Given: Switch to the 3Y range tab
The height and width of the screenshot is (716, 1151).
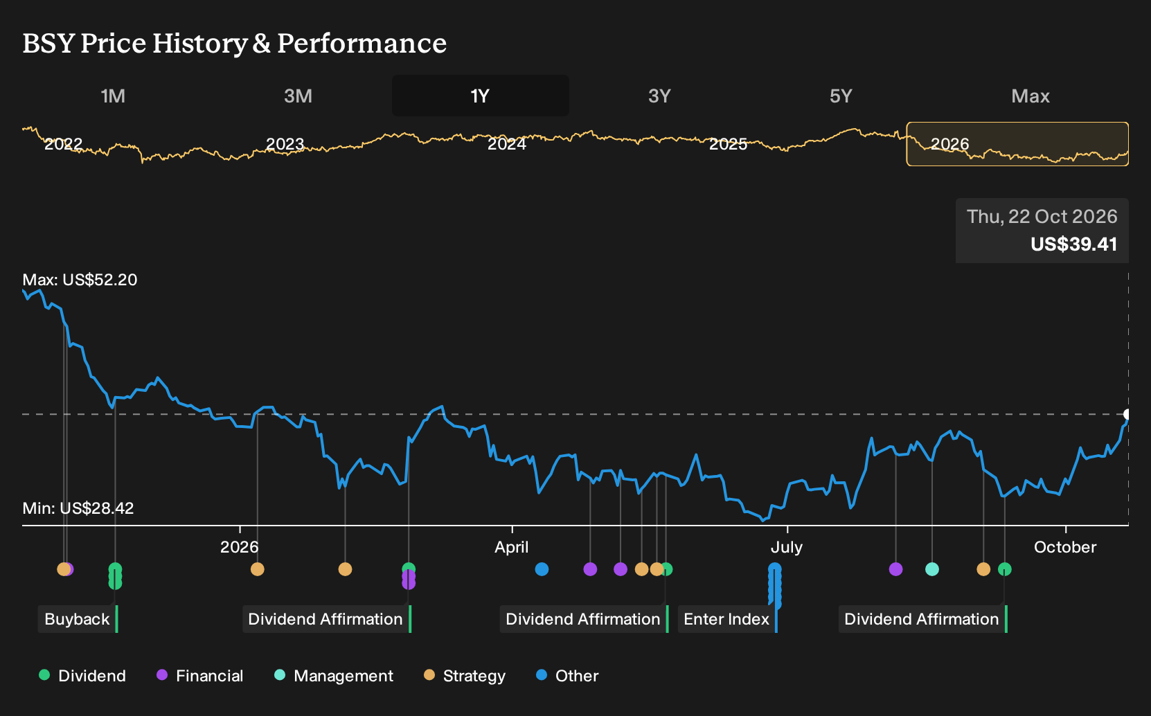Looking at the screenshot, I should pyautogui.click(x=659, y=96).
